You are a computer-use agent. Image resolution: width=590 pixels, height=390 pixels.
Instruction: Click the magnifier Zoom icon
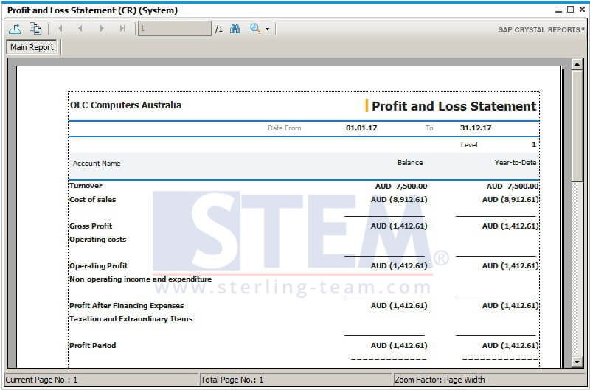click(x=255, y=29)
